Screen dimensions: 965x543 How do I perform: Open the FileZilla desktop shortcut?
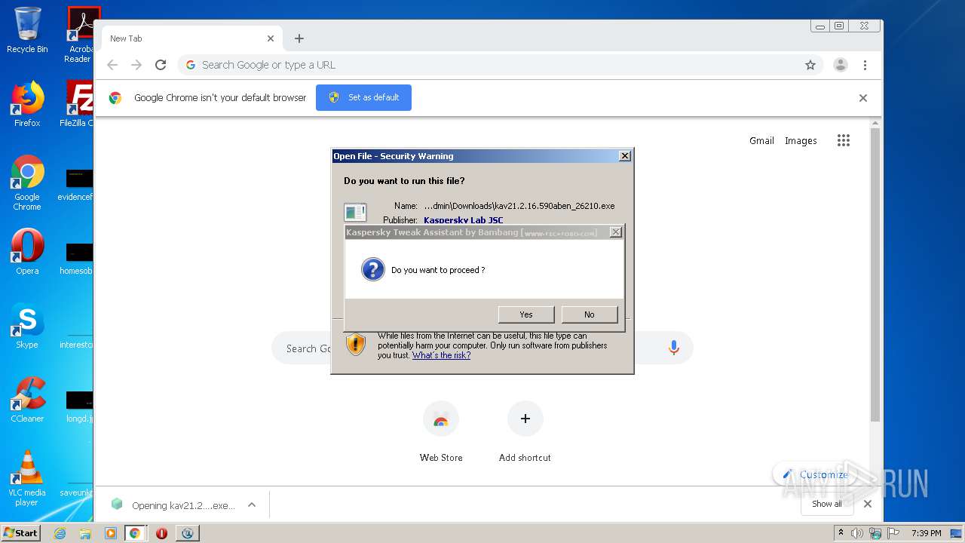pyautogui.click(x=78, y=104)
